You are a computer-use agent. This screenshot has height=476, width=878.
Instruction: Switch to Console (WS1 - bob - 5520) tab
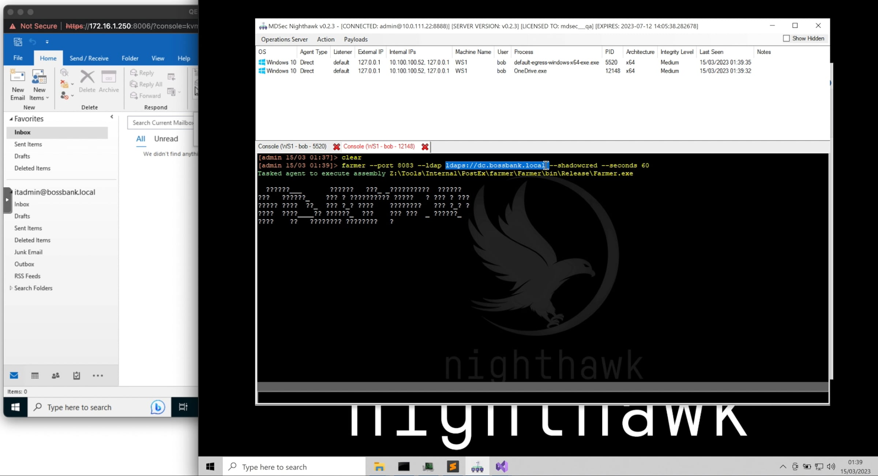(292, 146)
